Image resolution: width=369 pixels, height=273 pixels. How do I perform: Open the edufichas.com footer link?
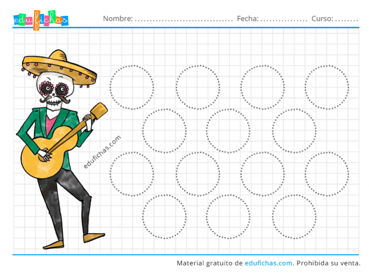click(x=269, y=263)
